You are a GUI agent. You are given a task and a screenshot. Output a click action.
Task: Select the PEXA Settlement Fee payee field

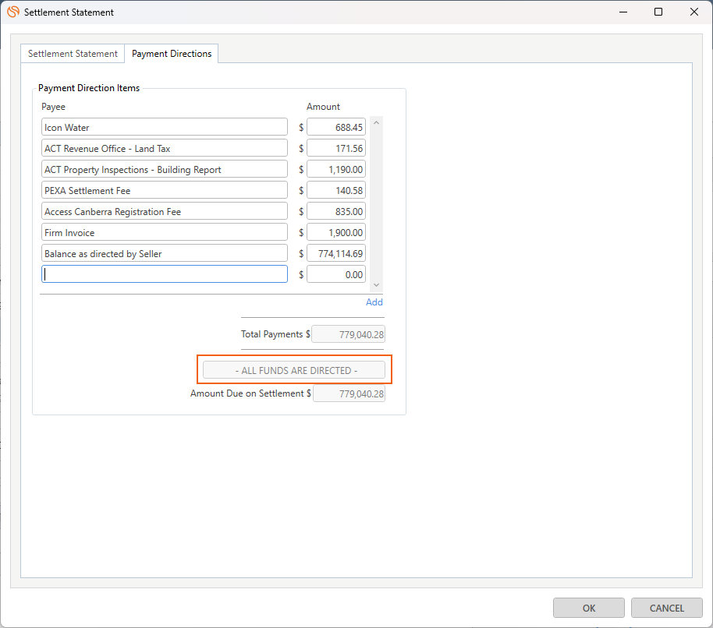click(165, 190)
